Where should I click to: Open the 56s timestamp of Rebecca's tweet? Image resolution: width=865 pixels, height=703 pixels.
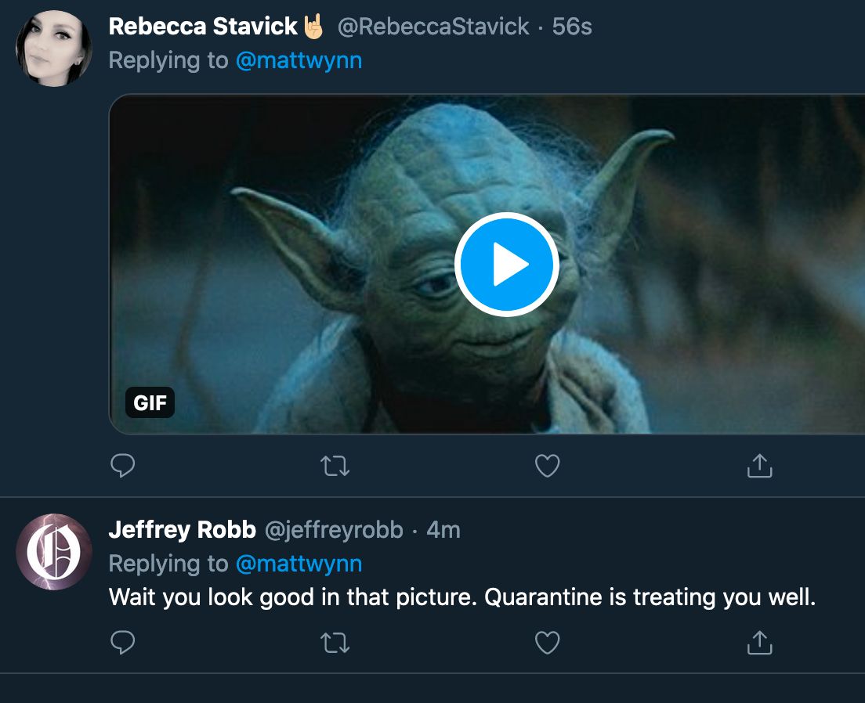572,27
